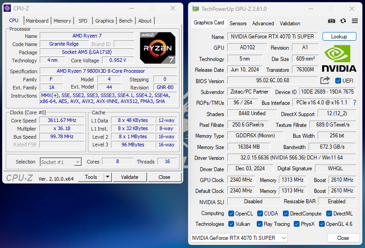Click the BIOS export share icon
365x248 pixels.
[325, 80]
